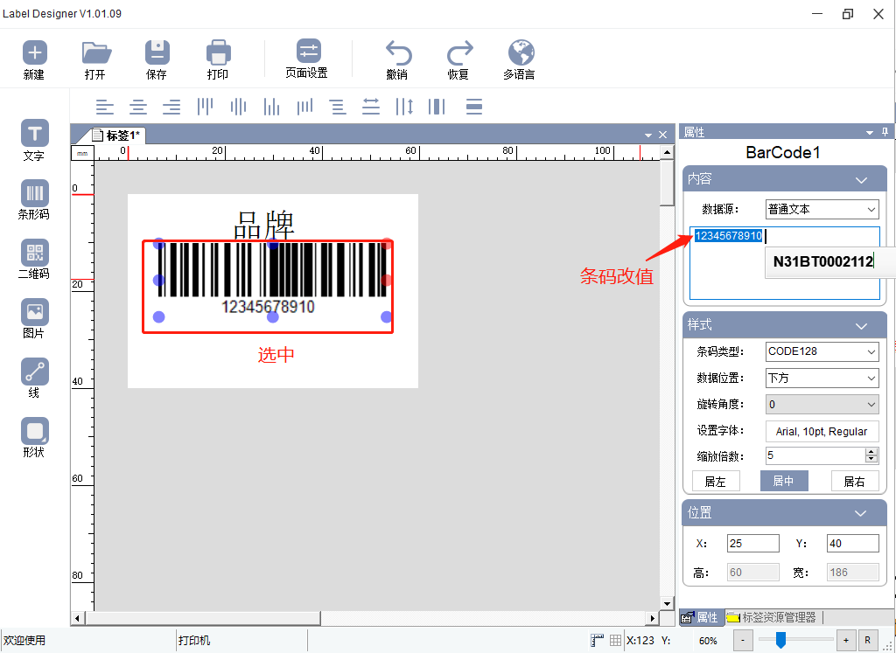Open font settings Arial, 10pt, Regular
Screen dimensions: 896x653
tap(822, 432)
